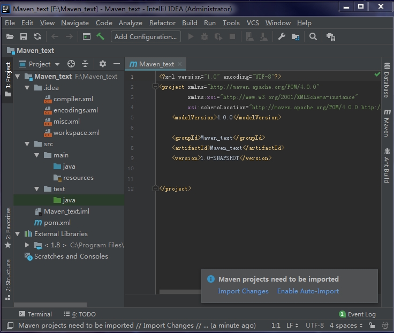The width and height of the screenshot is (394, 333).
Task: Open the Terminal tool window
Action: coord(35,314)
